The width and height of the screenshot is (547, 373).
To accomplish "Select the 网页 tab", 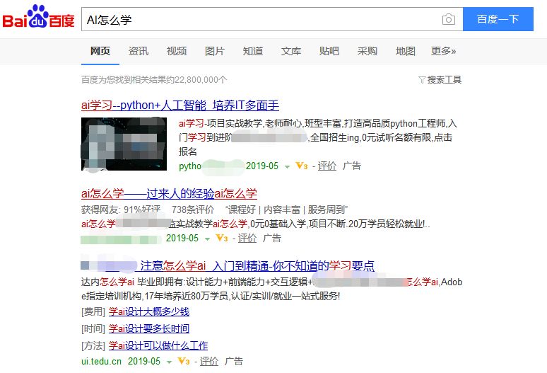I will pyautogui.click(x=100, y=51).
